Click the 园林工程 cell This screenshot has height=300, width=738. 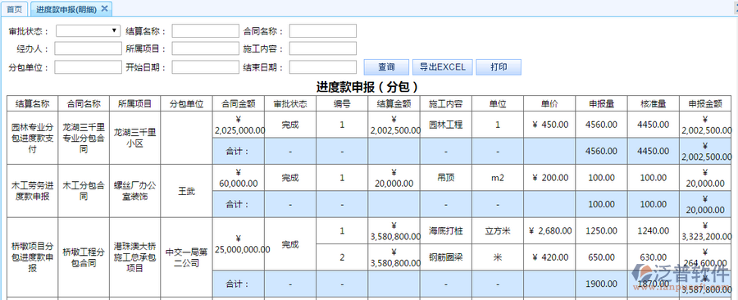446,125
